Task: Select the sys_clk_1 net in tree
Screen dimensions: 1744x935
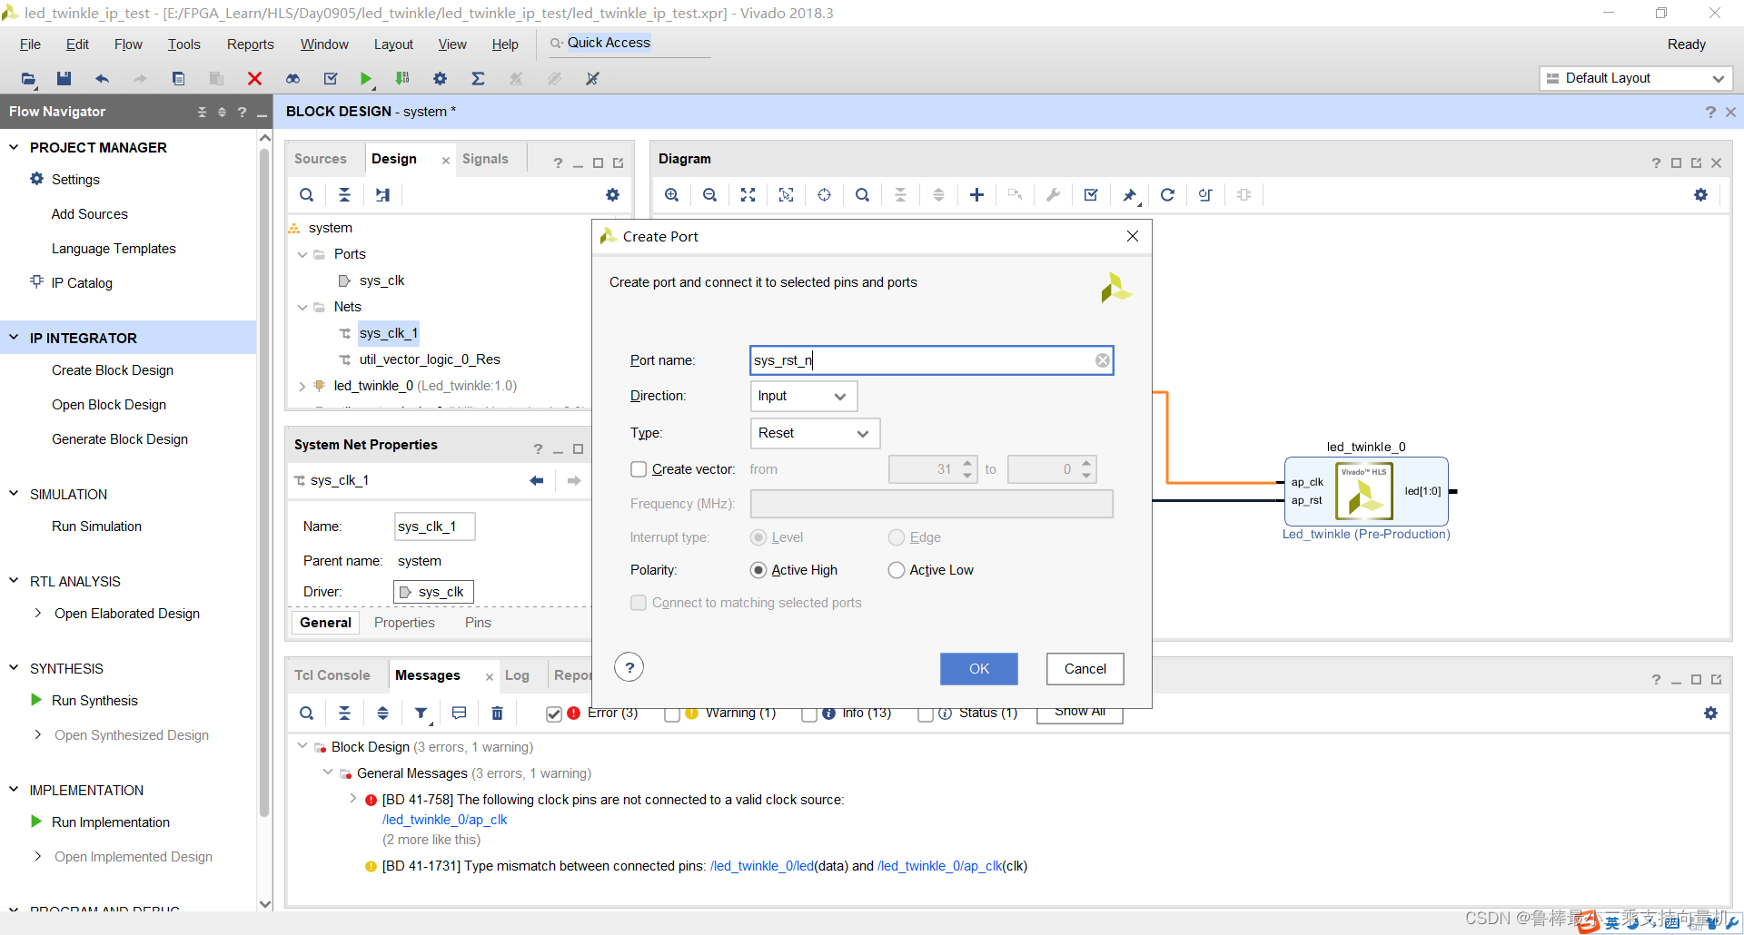Action: [388, 333]
